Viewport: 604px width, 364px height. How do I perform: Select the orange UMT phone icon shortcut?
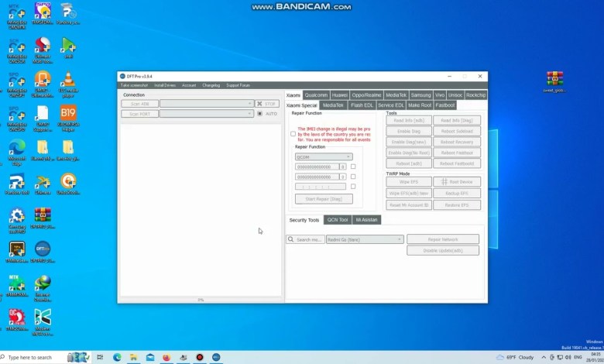43,84
